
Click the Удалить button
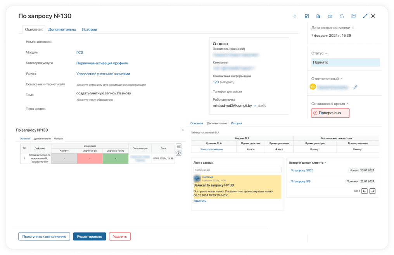click(120, 236)
